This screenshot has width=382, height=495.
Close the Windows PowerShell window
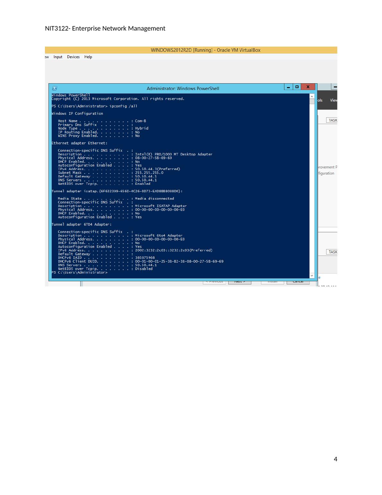(308, 87)
